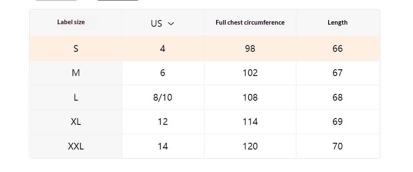Image resolution: width=413 pixels, height=172 pixels.
Task: Select the M label size cell
Action: pos(76,73)
